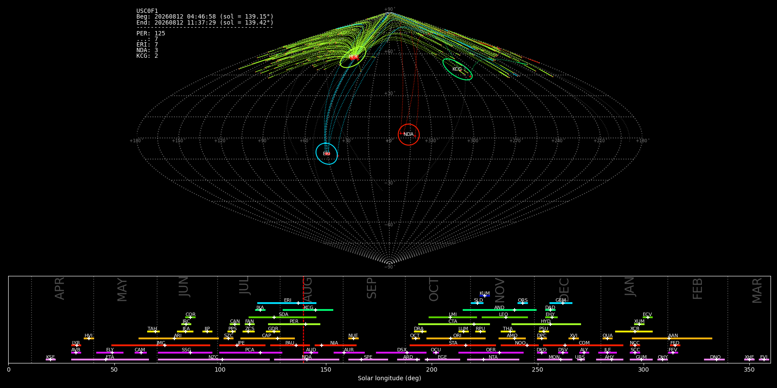Click the Solar longitude axis label
777x388 pixels.
tap(389, 378)
